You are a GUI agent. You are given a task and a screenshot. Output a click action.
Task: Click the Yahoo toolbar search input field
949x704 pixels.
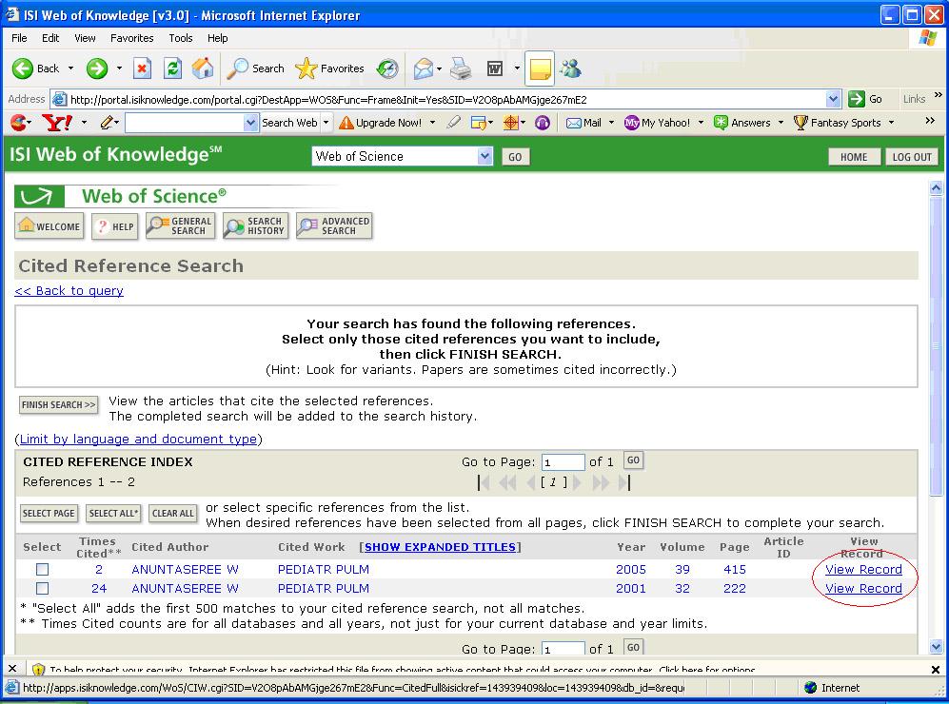tap(185, 123)
